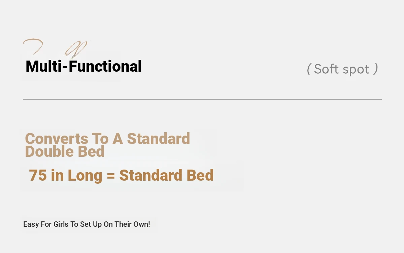Click the equals sign in the 75 in line
Image resolution: width=404 pixels, height=253 pixels.
tap(111, 176)
